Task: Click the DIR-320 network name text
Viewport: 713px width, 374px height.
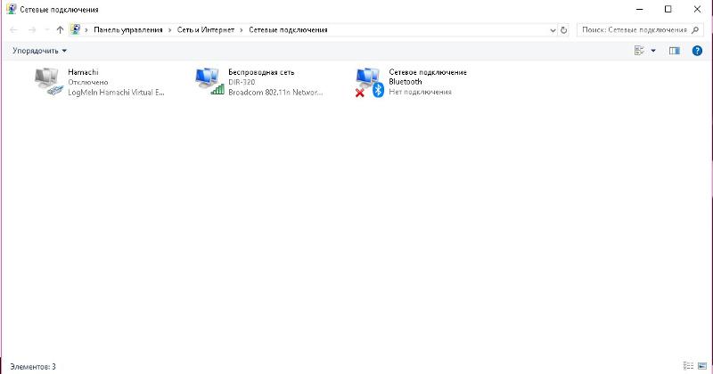Action: point(242,82)
